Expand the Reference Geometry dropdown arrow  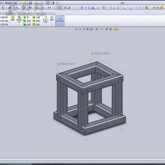point(46,25)
